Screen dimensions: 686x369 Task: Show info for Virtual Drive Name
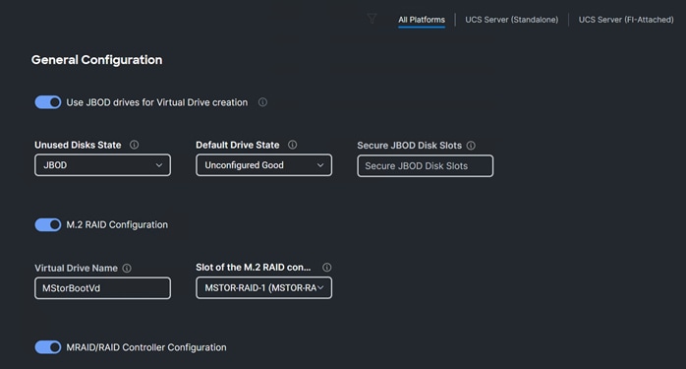pos(127,269)
